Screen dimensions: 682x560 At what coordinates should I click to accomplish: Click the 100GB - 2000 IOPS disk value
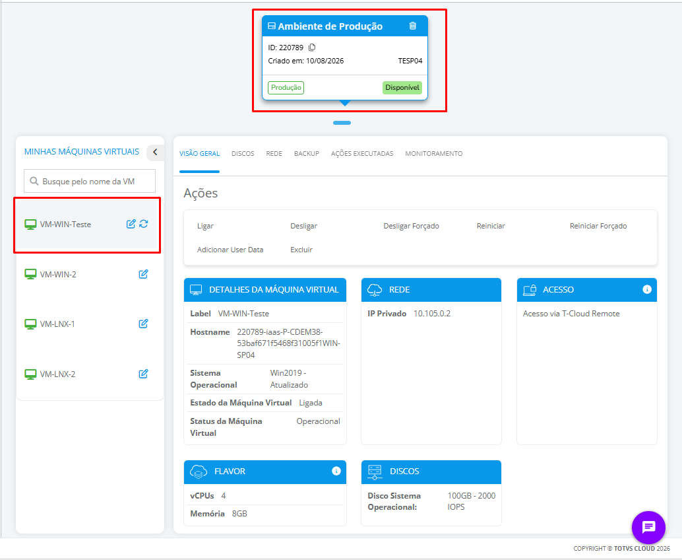(472, 501)
